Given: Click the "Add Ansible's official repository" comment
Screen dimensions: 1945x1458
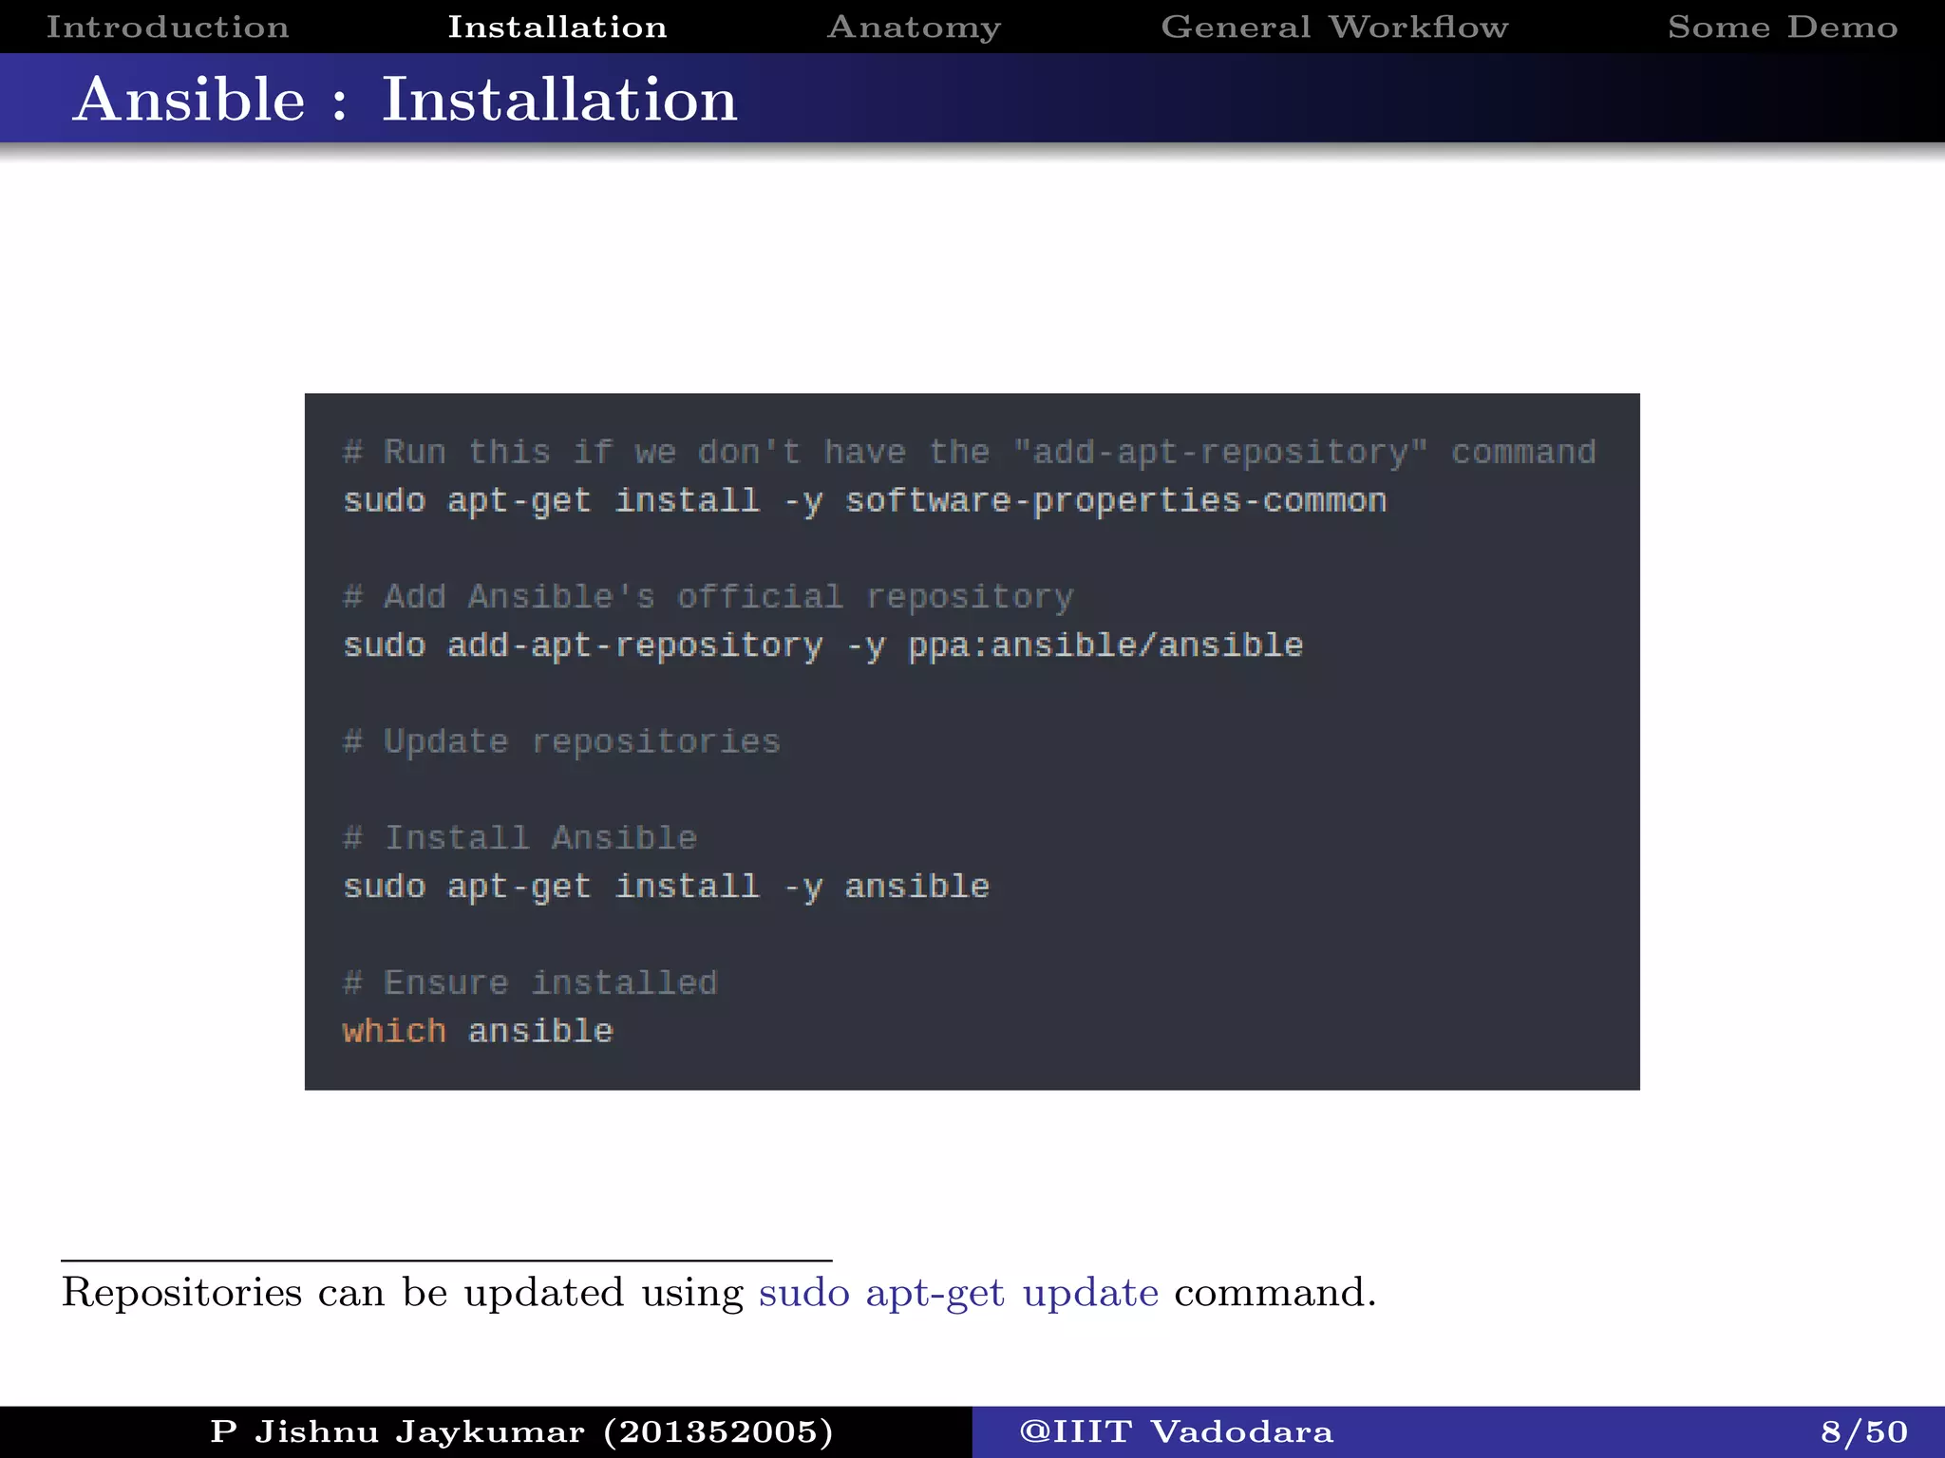Looking at the screenshot, I should tap(708, 597).
